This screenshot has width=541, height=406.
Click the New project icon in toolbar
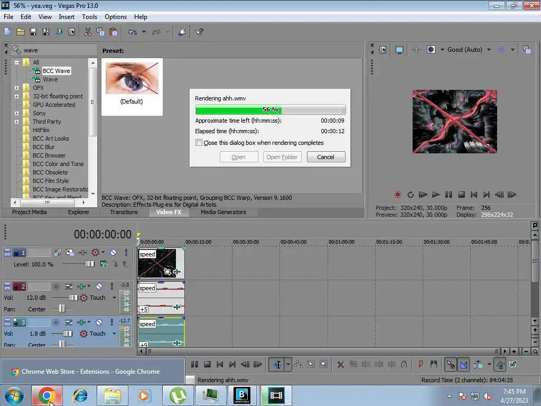(7, 32)
